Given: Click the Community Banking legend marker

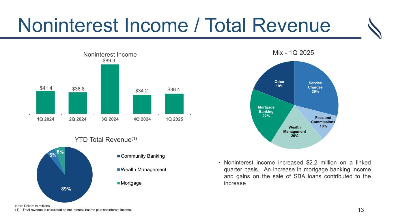Looking at the screenshot, I should coord(118,156).
